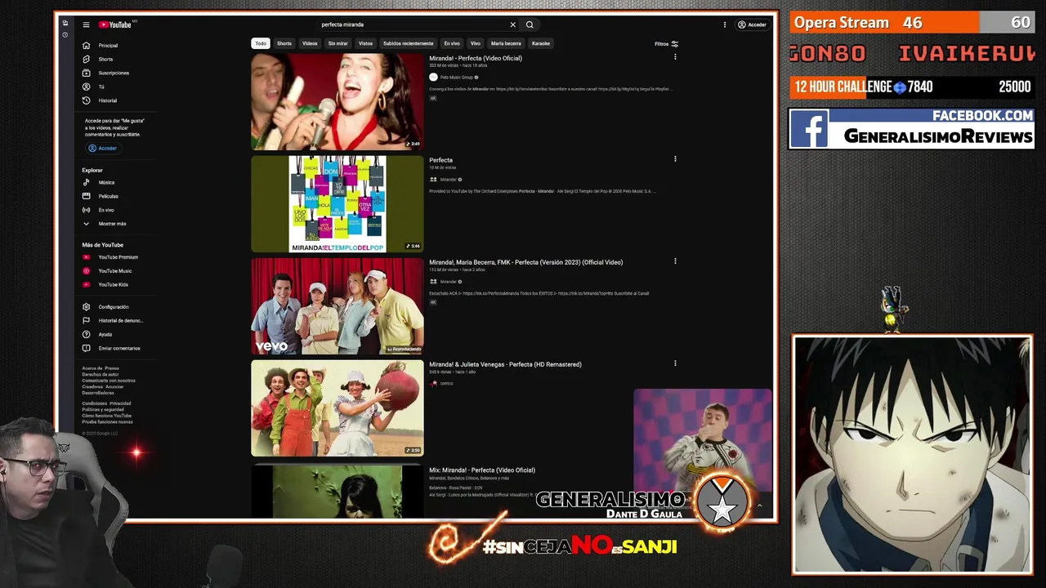Select the Karaoke filter chip
This screenshot has width=1046, height=588.
(540, 43)
